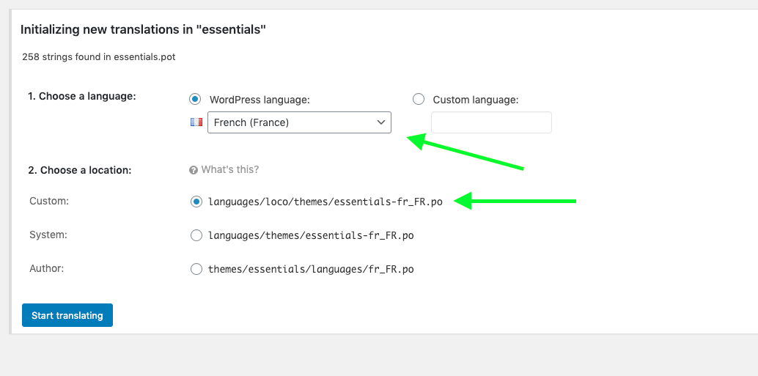
Task: Click the 'Custom:' row label
Action: click(49, 201)
